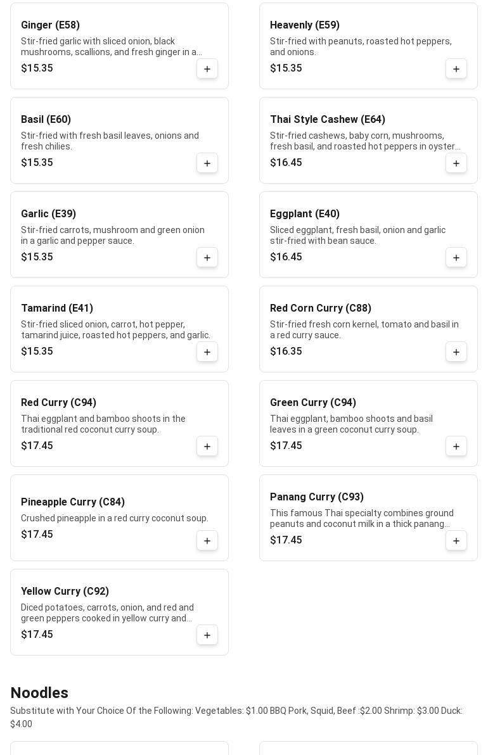
Task: Click plus button for Basil (E60)
Action: coord(207,163)
